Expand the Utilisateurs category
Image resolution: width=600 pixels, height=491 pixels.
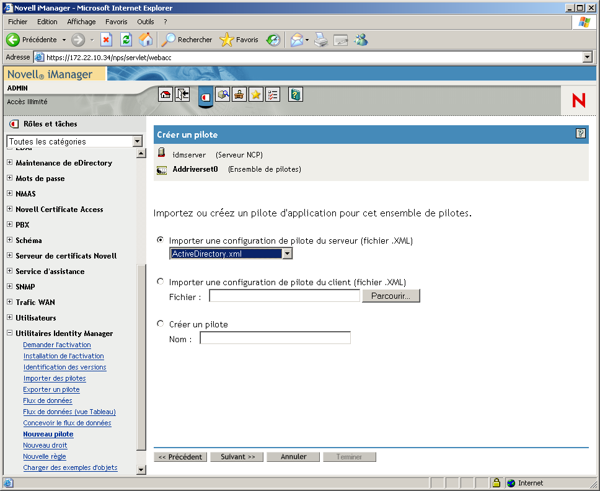click(x=10, y=317)
